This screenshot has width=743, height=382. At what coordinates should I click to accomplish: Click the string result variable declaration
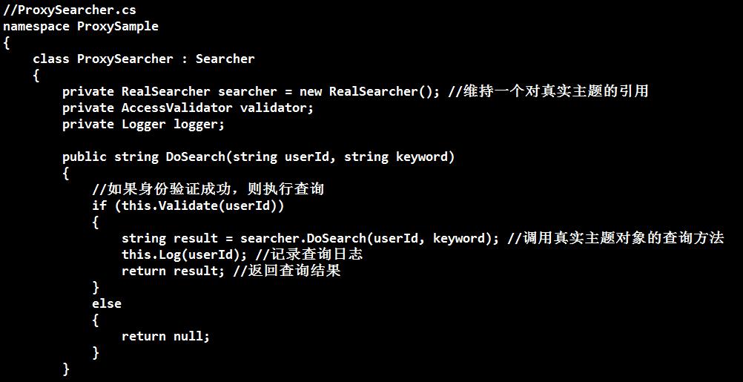[170, 238]
